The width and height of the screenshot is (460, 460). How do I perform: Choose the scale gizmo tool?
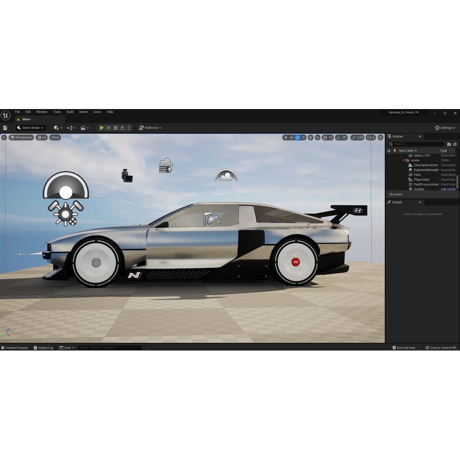(303, 138)
